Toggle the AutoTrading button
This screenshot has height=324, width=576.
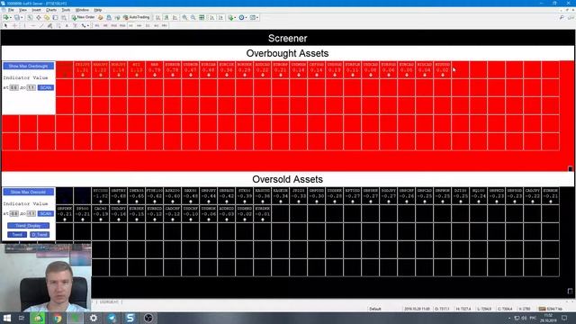pos(136,17)
